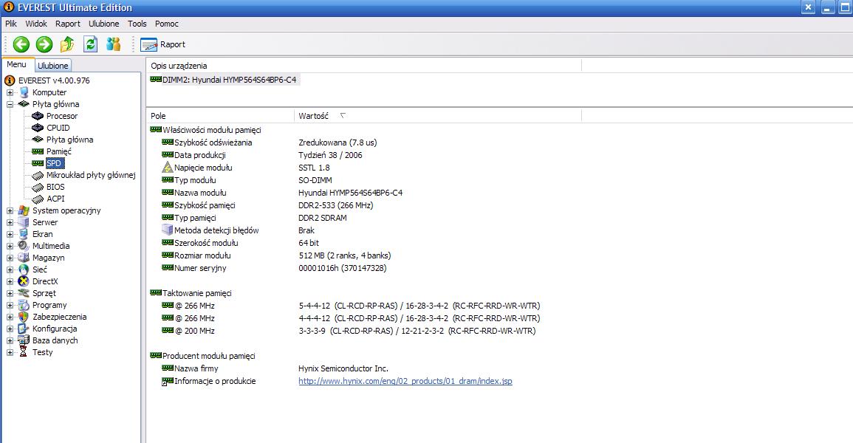
Task: Click the EVEREST v4.00.976 root icon
Action: click(10, 80)
